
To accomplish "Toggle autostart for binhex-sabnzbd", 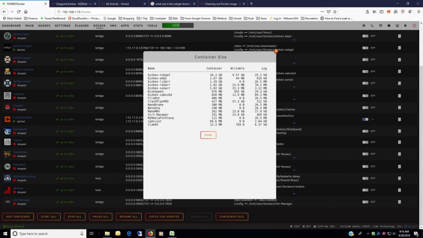I will point(365,71).
